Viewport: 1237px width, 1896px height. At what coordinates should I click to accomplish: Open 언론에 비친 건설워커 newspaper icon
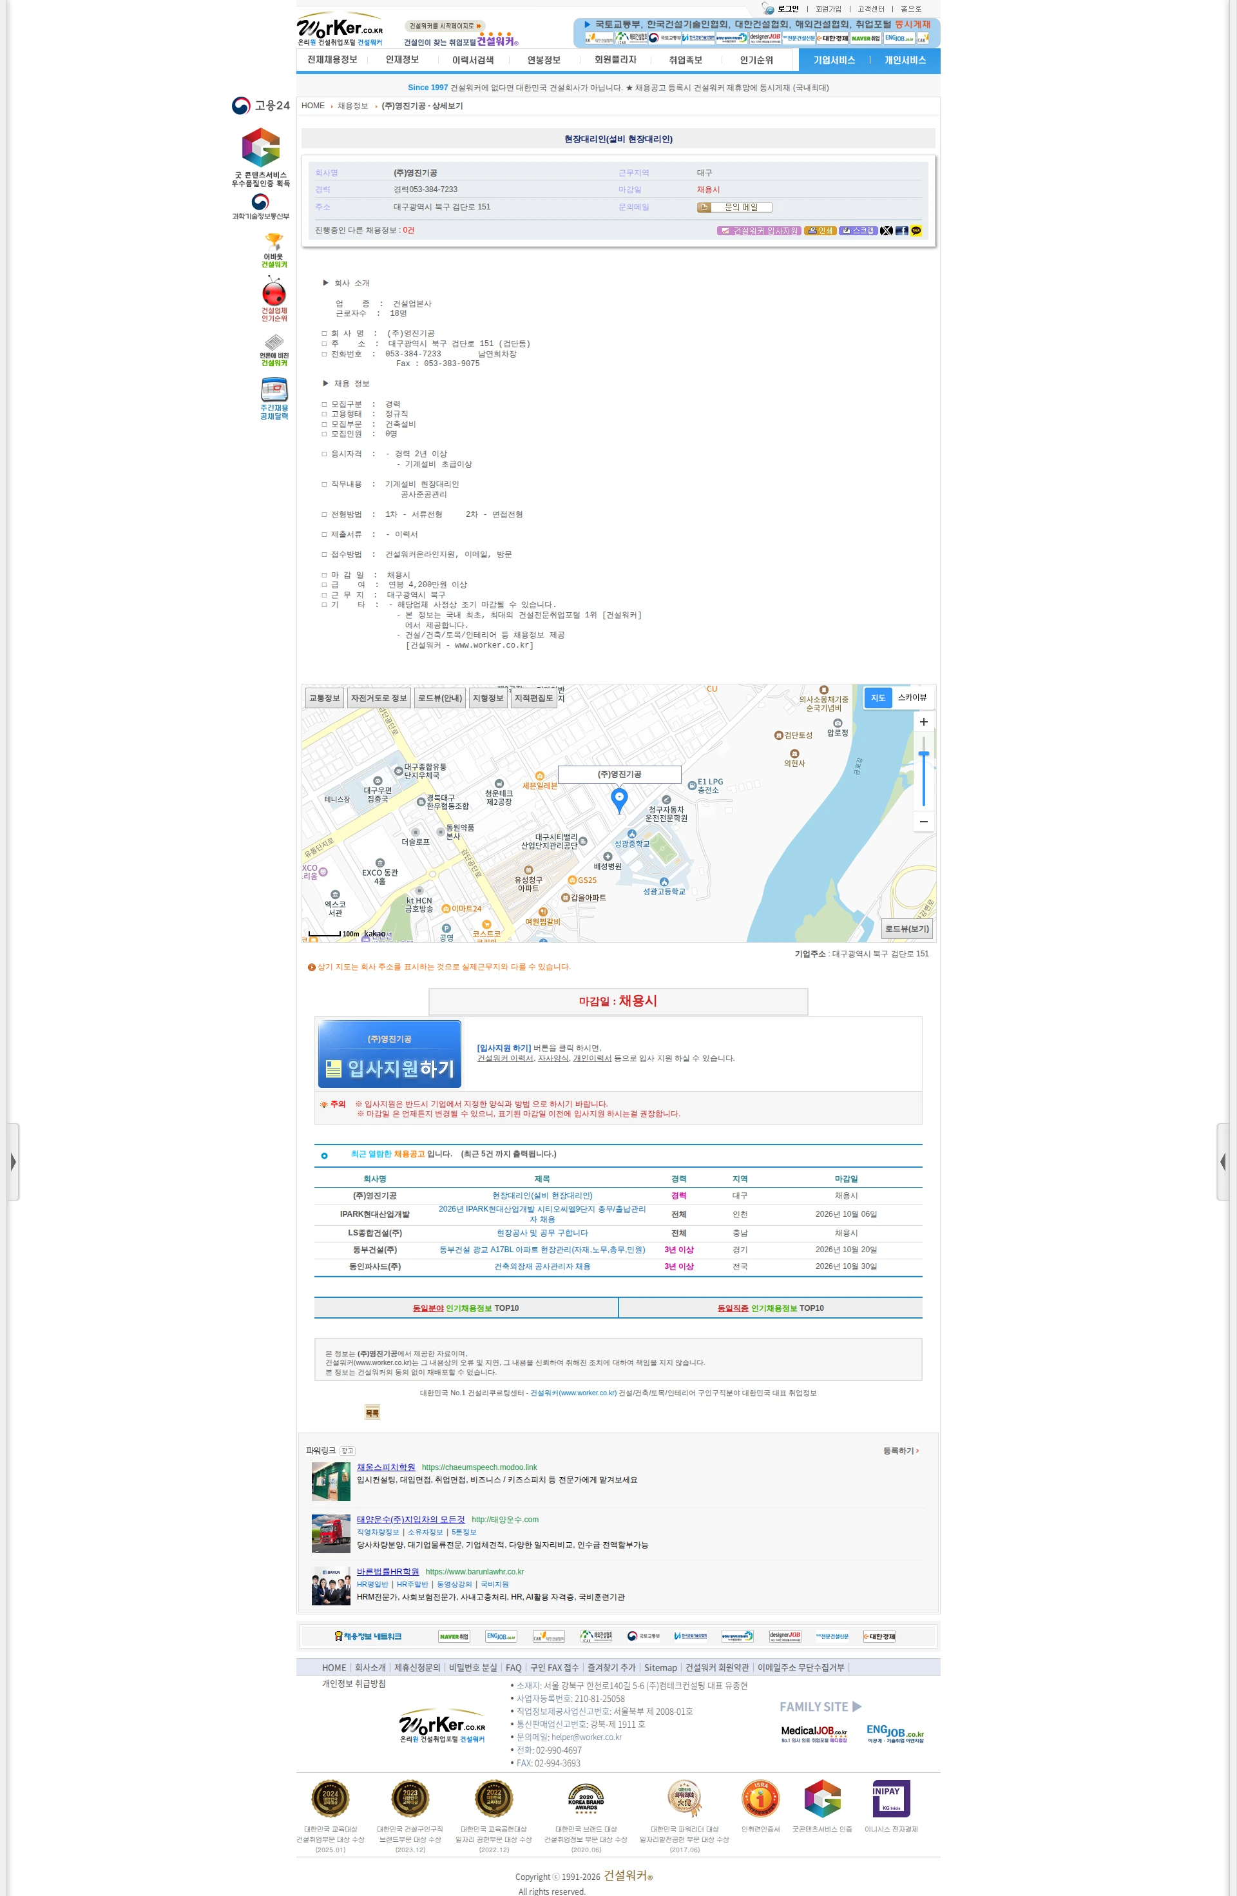pos(274,351)
